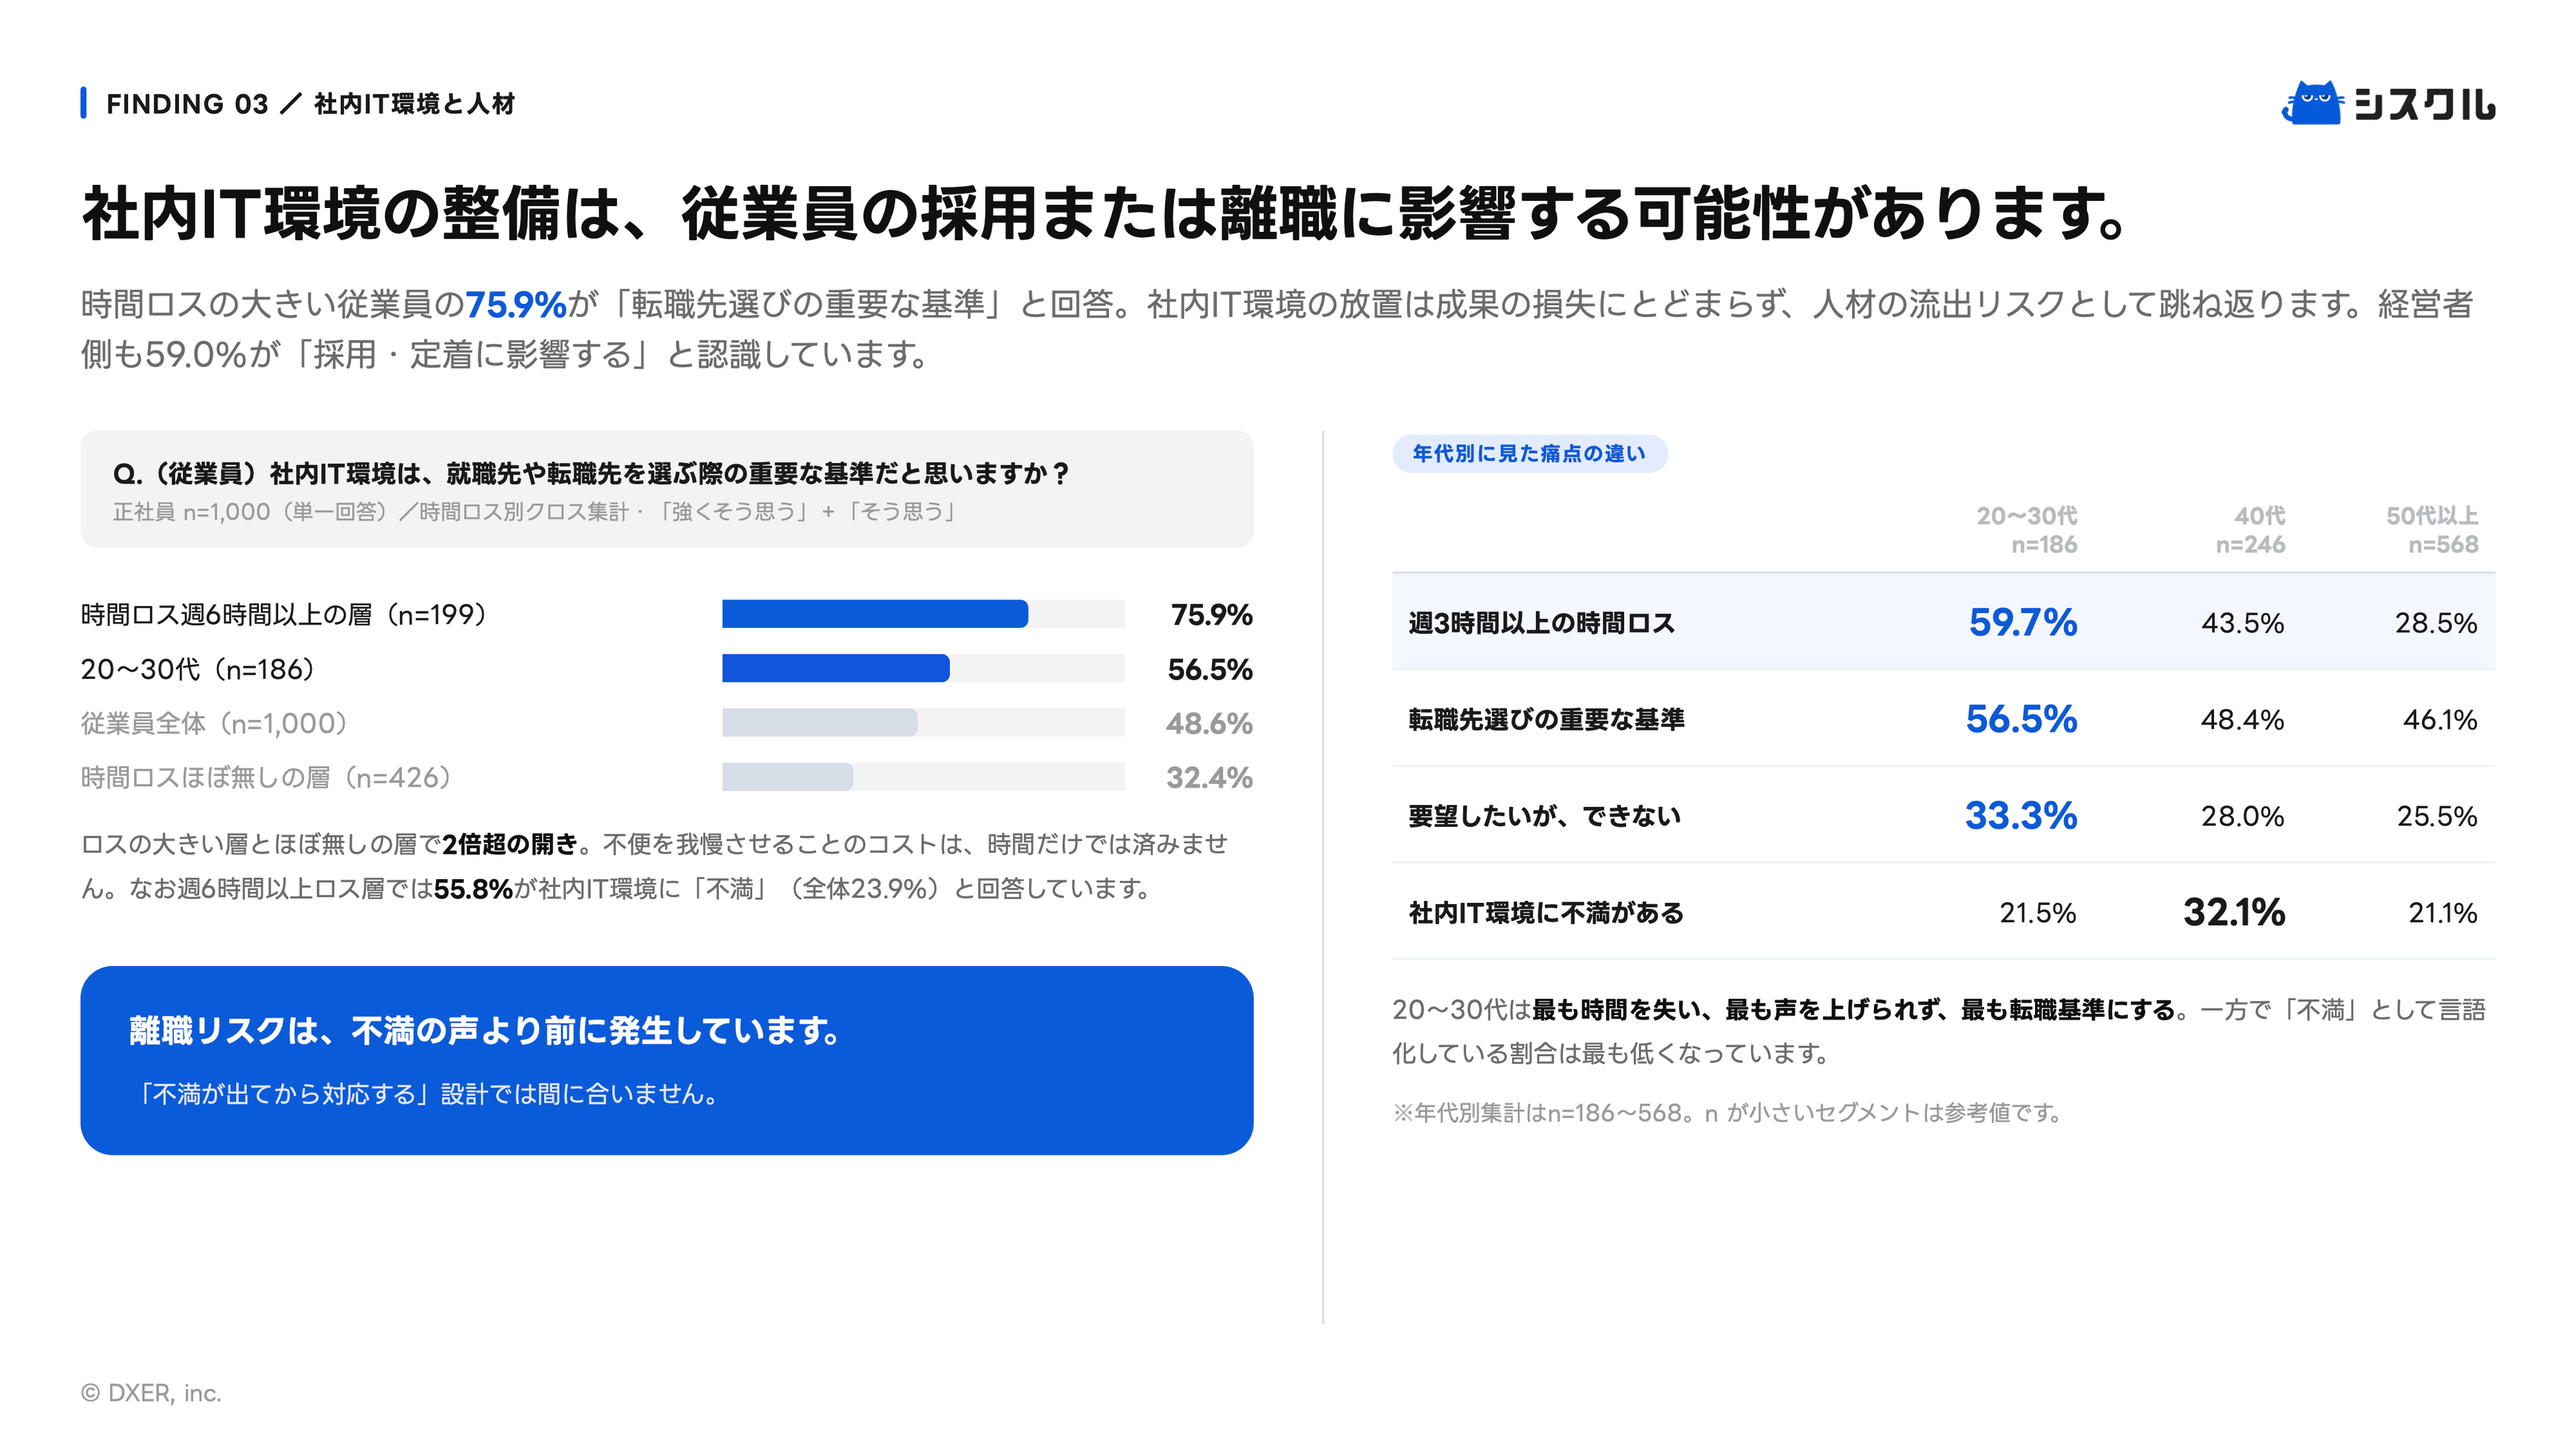Image resolution: width=2576 pixels, height=1449 pixels.
Task: Select the 年代別に見た痛点の違い pill label
Action: pos(1529,453)
